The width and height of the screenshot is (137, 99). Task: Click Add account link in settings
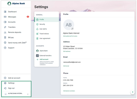(44, 59)
